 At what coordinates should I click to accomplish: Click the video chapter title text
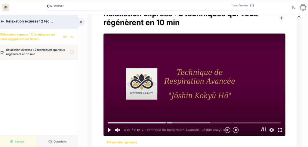point(186,130)
